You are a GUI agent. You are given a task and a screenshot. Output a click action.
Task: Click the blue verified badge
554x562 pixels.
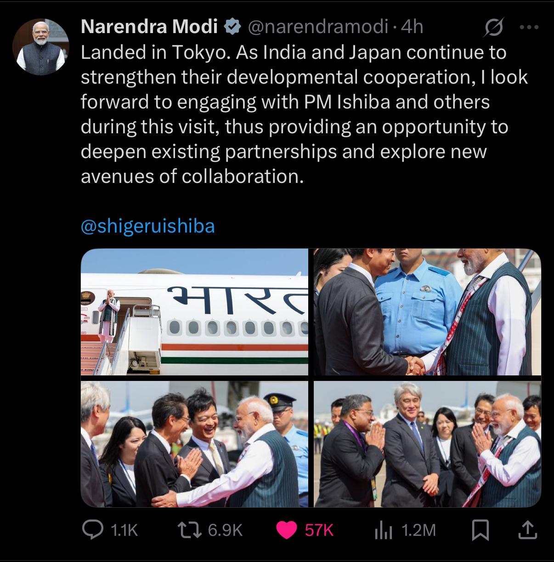pos(233,27)
